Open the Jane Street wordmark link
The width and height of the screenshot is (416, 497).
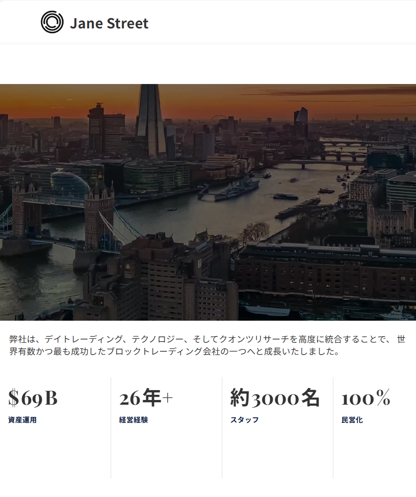(x=109, y=23)
